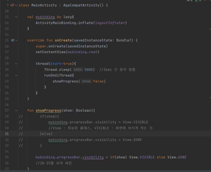This screenshot has height=172, width=211.
Task: Click the //3sec comment on line 20
Action: click(117, 70)
